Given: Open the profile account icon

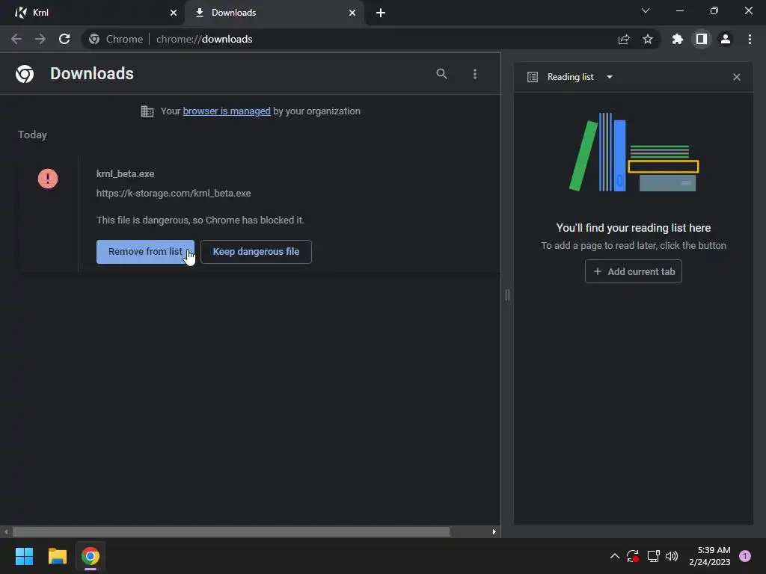Looking at the screenshot, I should coord(726,39).
